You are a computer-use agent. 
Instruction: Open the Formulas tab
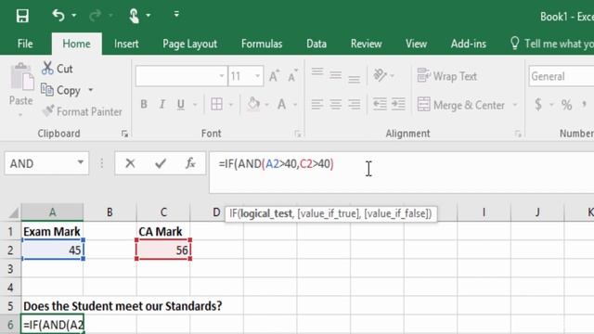tap(262, 44)
